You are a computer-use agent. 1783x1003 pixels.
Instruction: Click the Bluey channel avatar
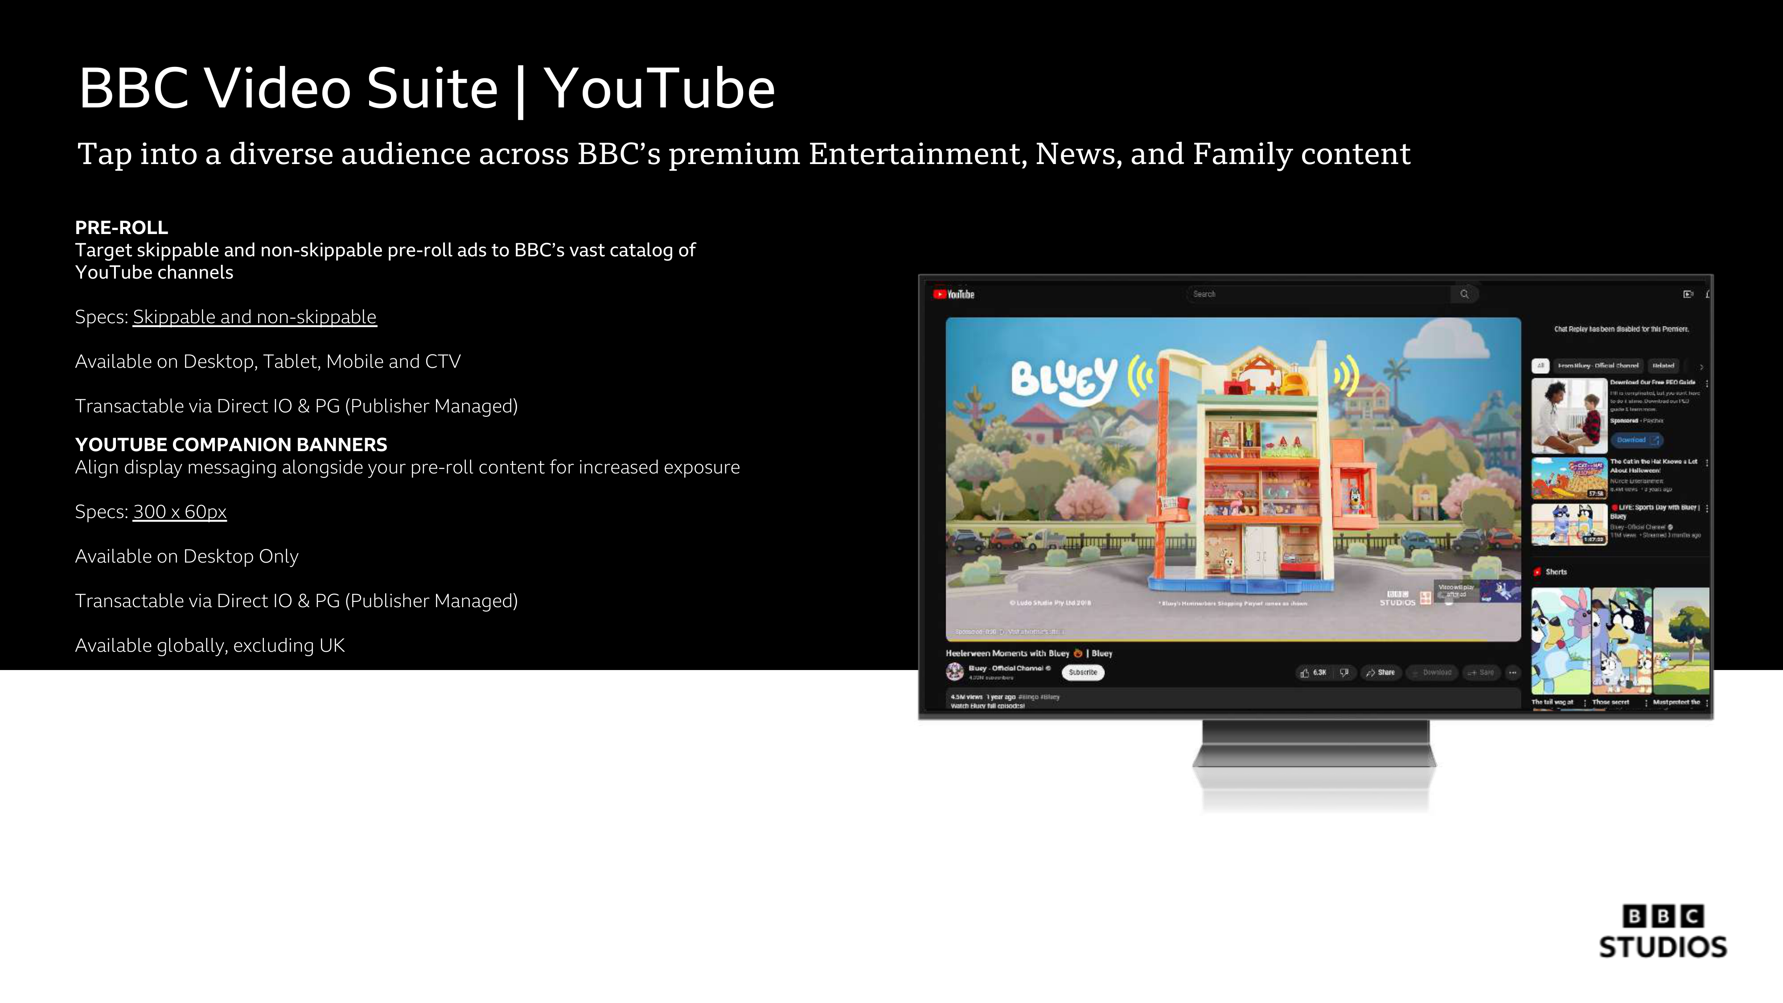pyautogui.click(x=955, y=671)
